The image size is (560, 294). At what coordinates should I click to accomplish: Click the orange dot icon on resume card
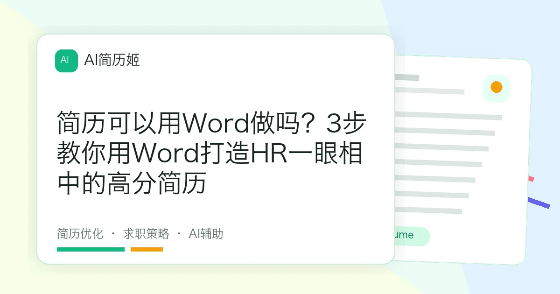point(497,87)
